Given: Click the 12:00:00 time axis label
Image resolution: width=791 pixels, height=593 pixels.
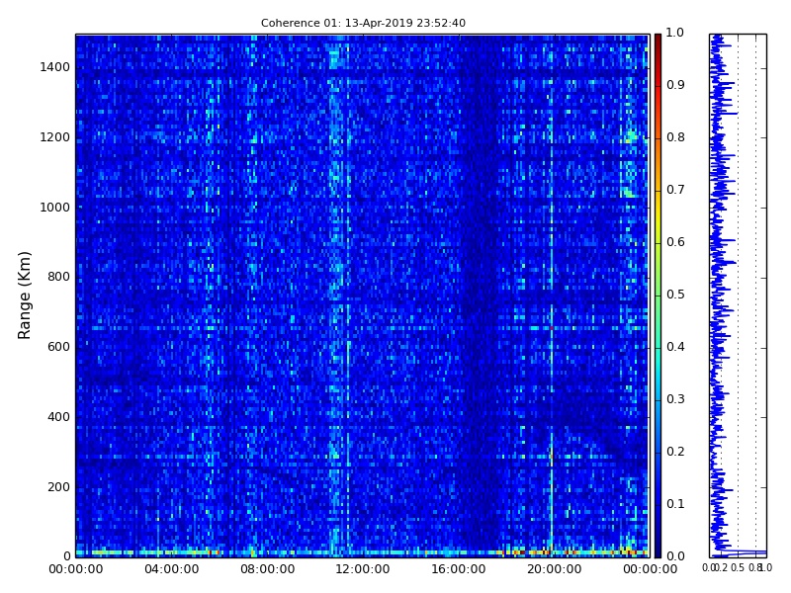Looking at the screenshot, I should [x=363, y=569].
